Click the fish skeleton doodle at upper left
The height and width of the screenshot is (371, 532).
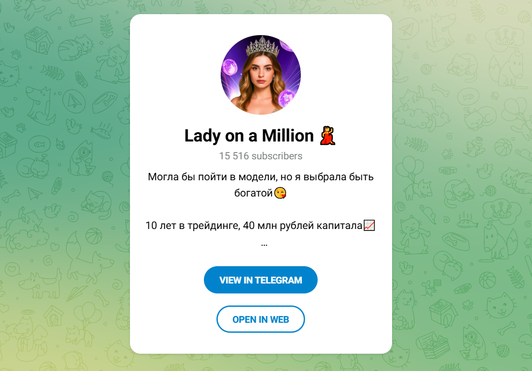[52, 72]
